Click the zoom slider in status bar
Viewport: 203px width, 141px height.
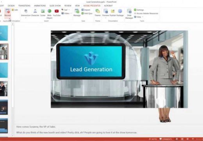[200, 139]
